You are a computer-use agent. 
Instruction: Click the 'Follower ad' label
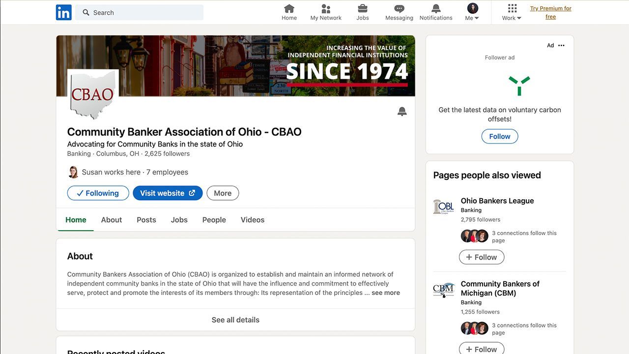coord(500,58)
